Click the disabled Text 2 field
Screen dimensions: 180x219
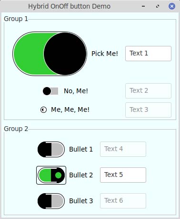click(x=148, y=91)
